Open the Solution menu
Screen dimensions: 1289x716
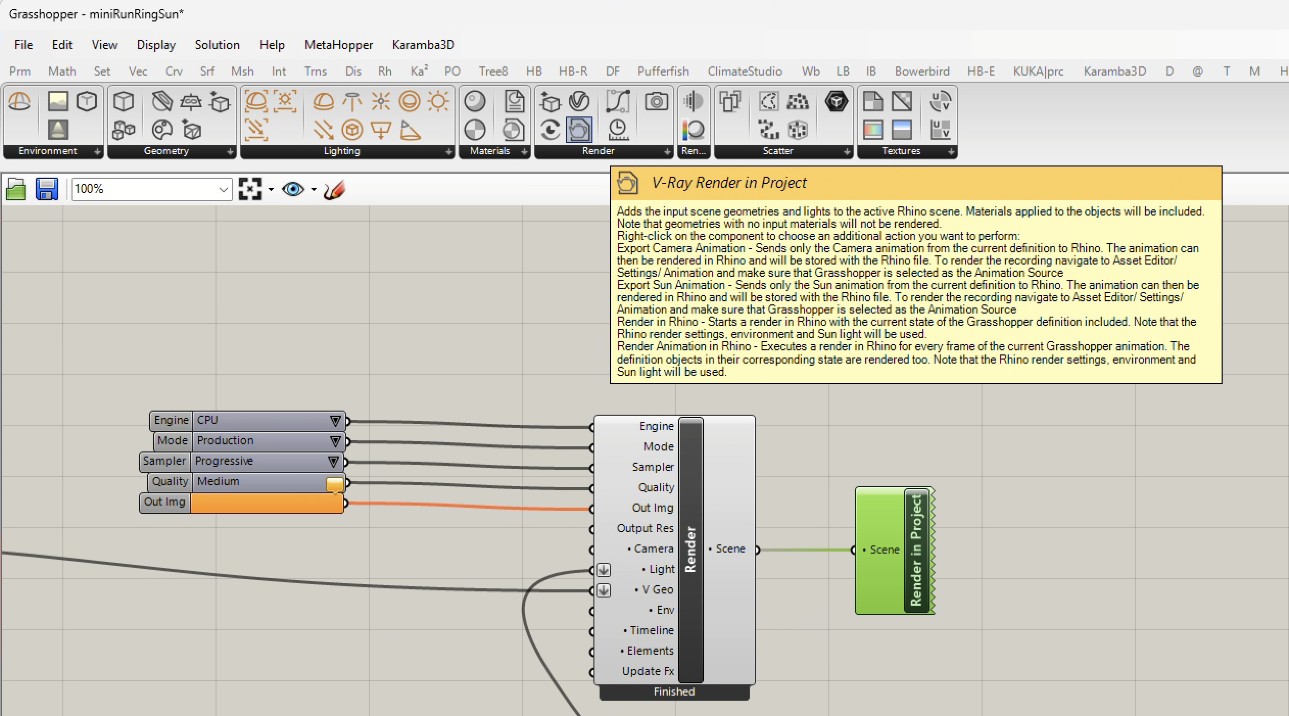tap(217, 44)
